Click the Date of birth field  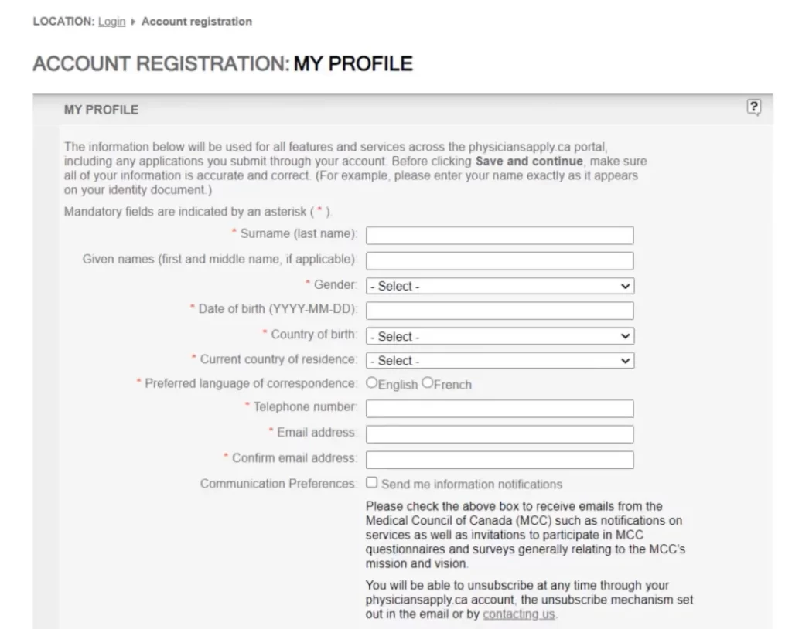pos(499,311)
